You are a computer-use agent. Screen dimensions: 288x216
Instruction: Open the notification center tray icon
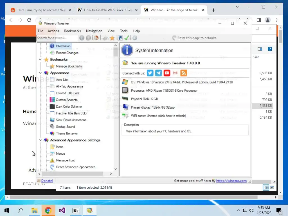point(279,211)
